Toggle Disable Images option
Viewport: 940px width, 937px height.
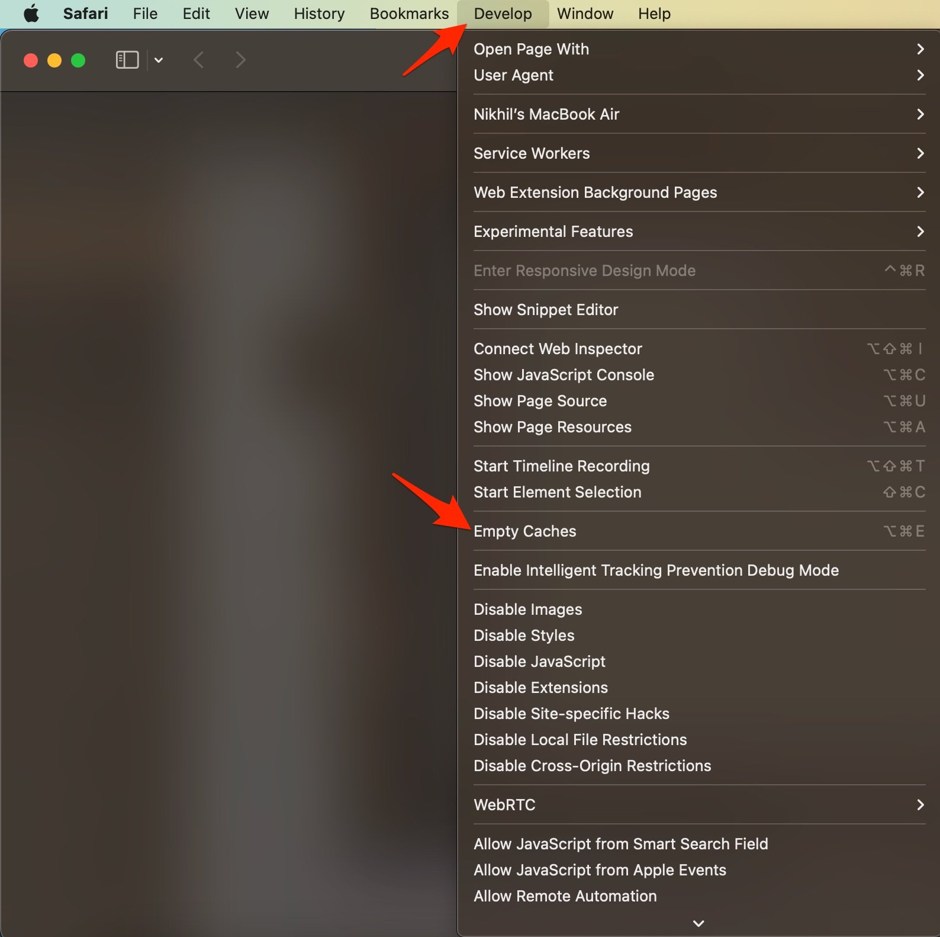tap(527, 609)
